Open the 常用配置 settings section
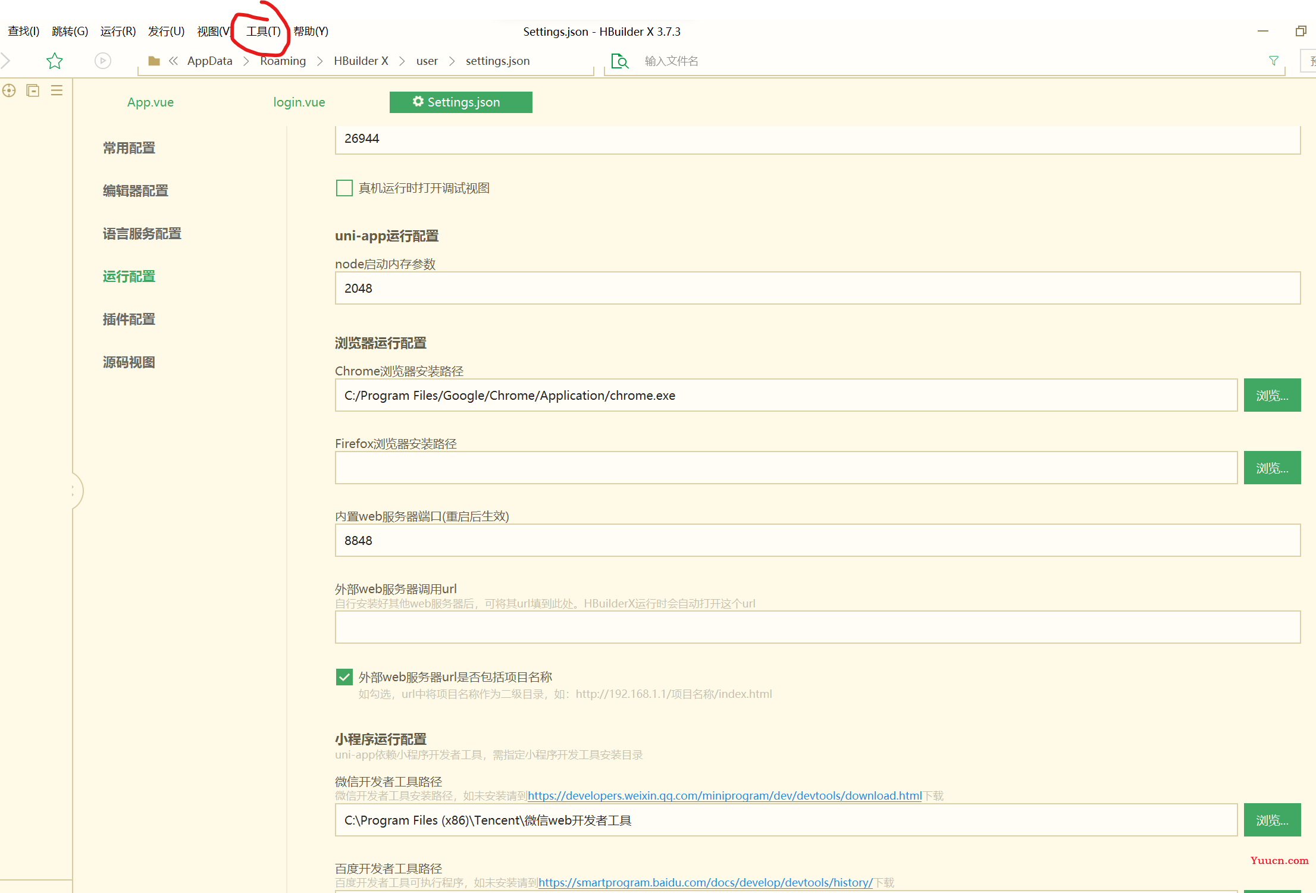Image resolution: width=1316 pixels, height=893 pixels. click(x=129, y=148)
